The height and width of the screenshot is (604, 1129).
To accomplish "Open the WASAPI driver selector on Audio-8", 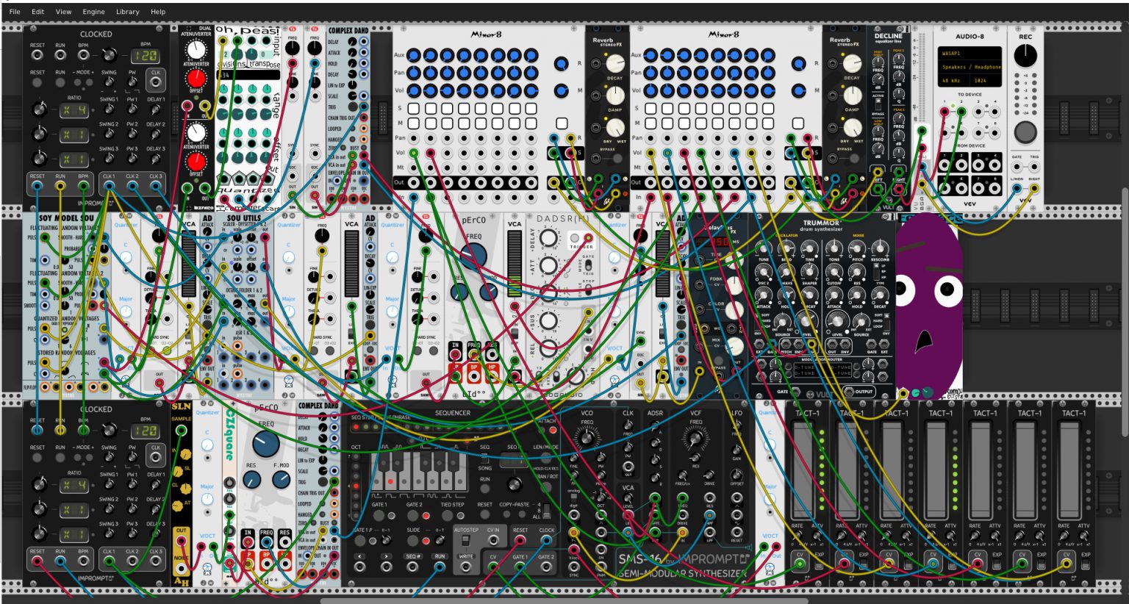I will pyautogui.click(x=969, y=54).
